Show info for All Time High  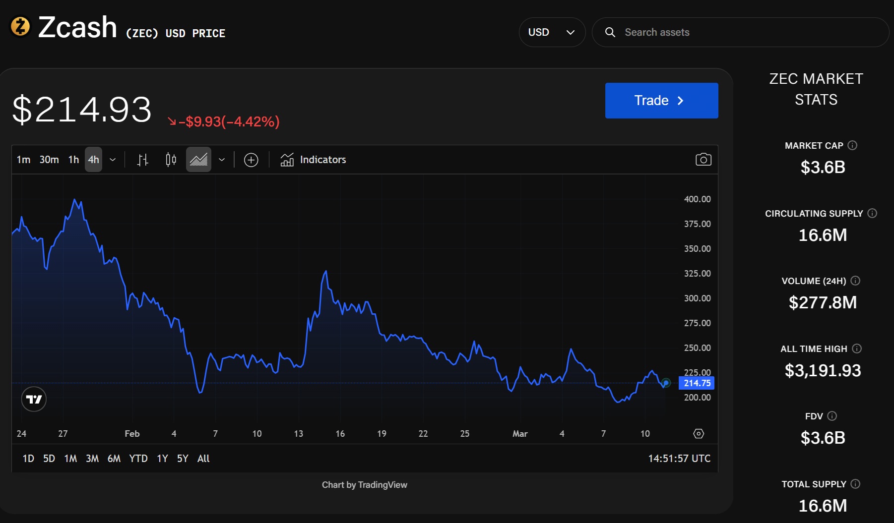tap(857, 349)
